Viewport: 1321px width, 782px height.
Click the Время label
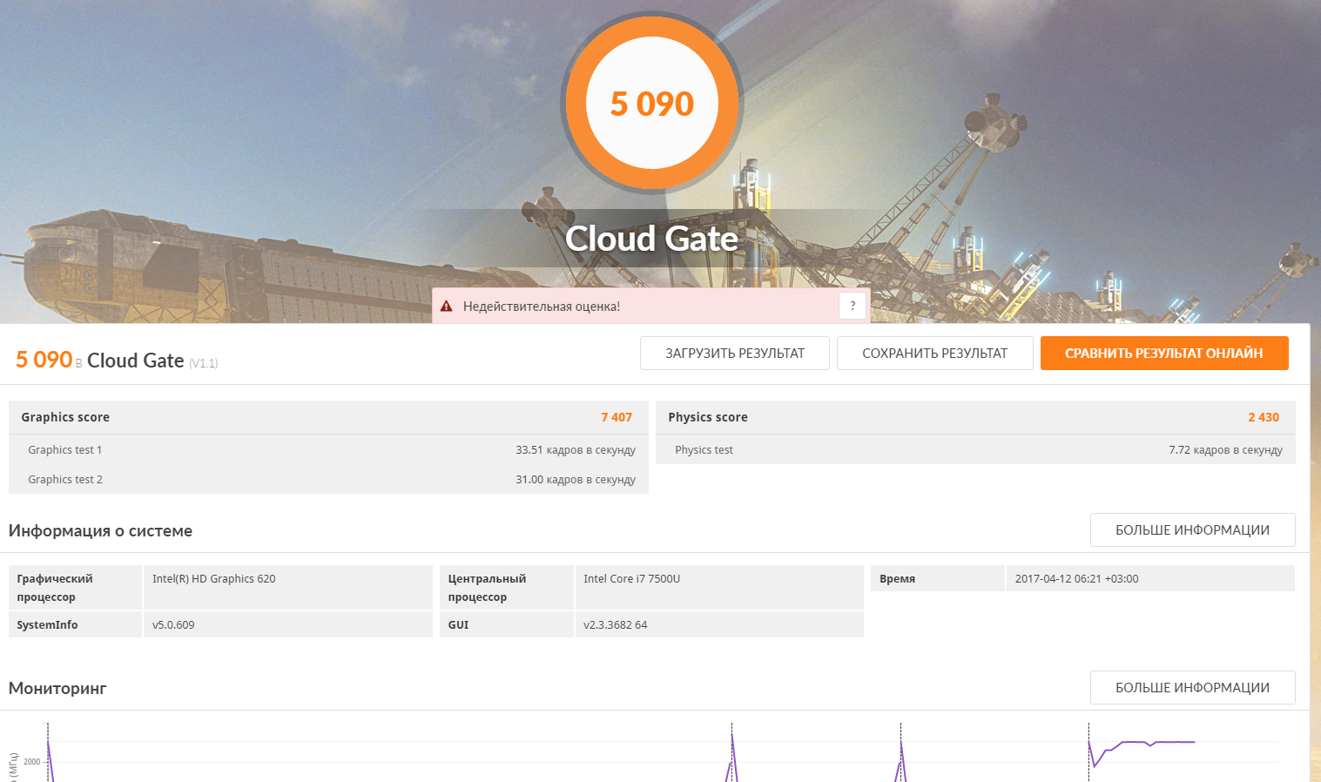click(897, 579)
